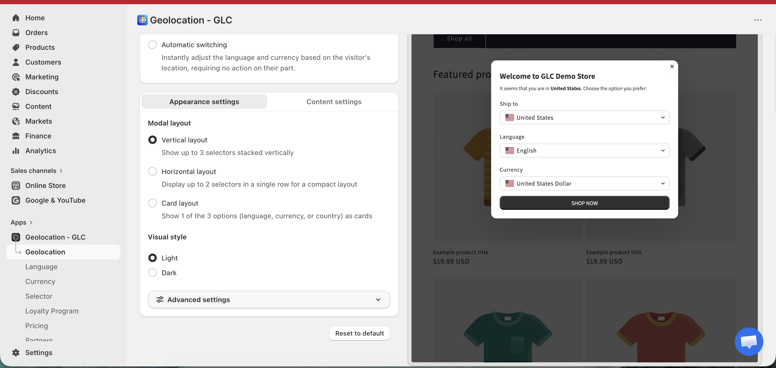The width and height of the screenshot is (776, 368).
Task: Open the Language English dropdown
Action: (584, 151)
